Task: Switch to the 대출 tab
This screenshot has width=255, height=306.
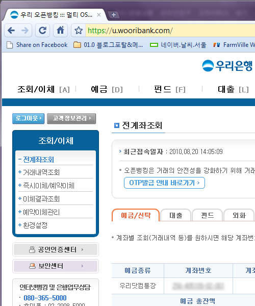Action: [175, 215]
